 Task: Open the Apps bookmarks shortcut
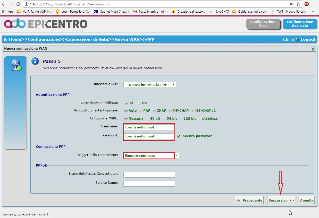tap(8, 12)
